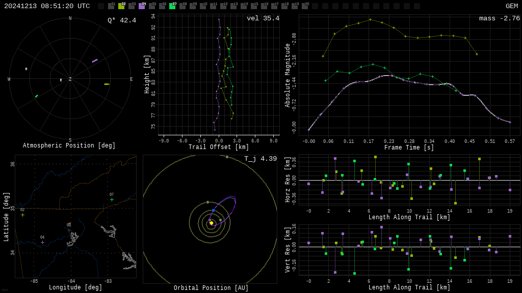
Task: Click the T_j 4.39 value
Action: 260,159
